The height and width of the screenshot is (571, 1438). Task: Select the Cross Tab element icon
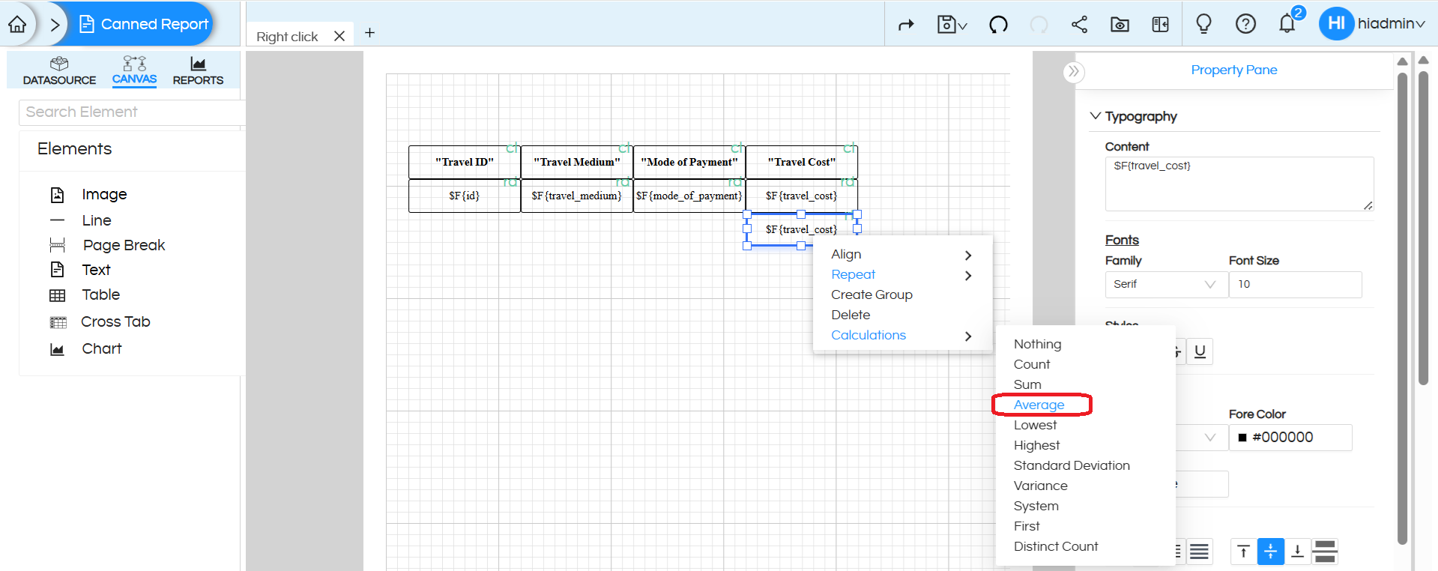point(58,322)
